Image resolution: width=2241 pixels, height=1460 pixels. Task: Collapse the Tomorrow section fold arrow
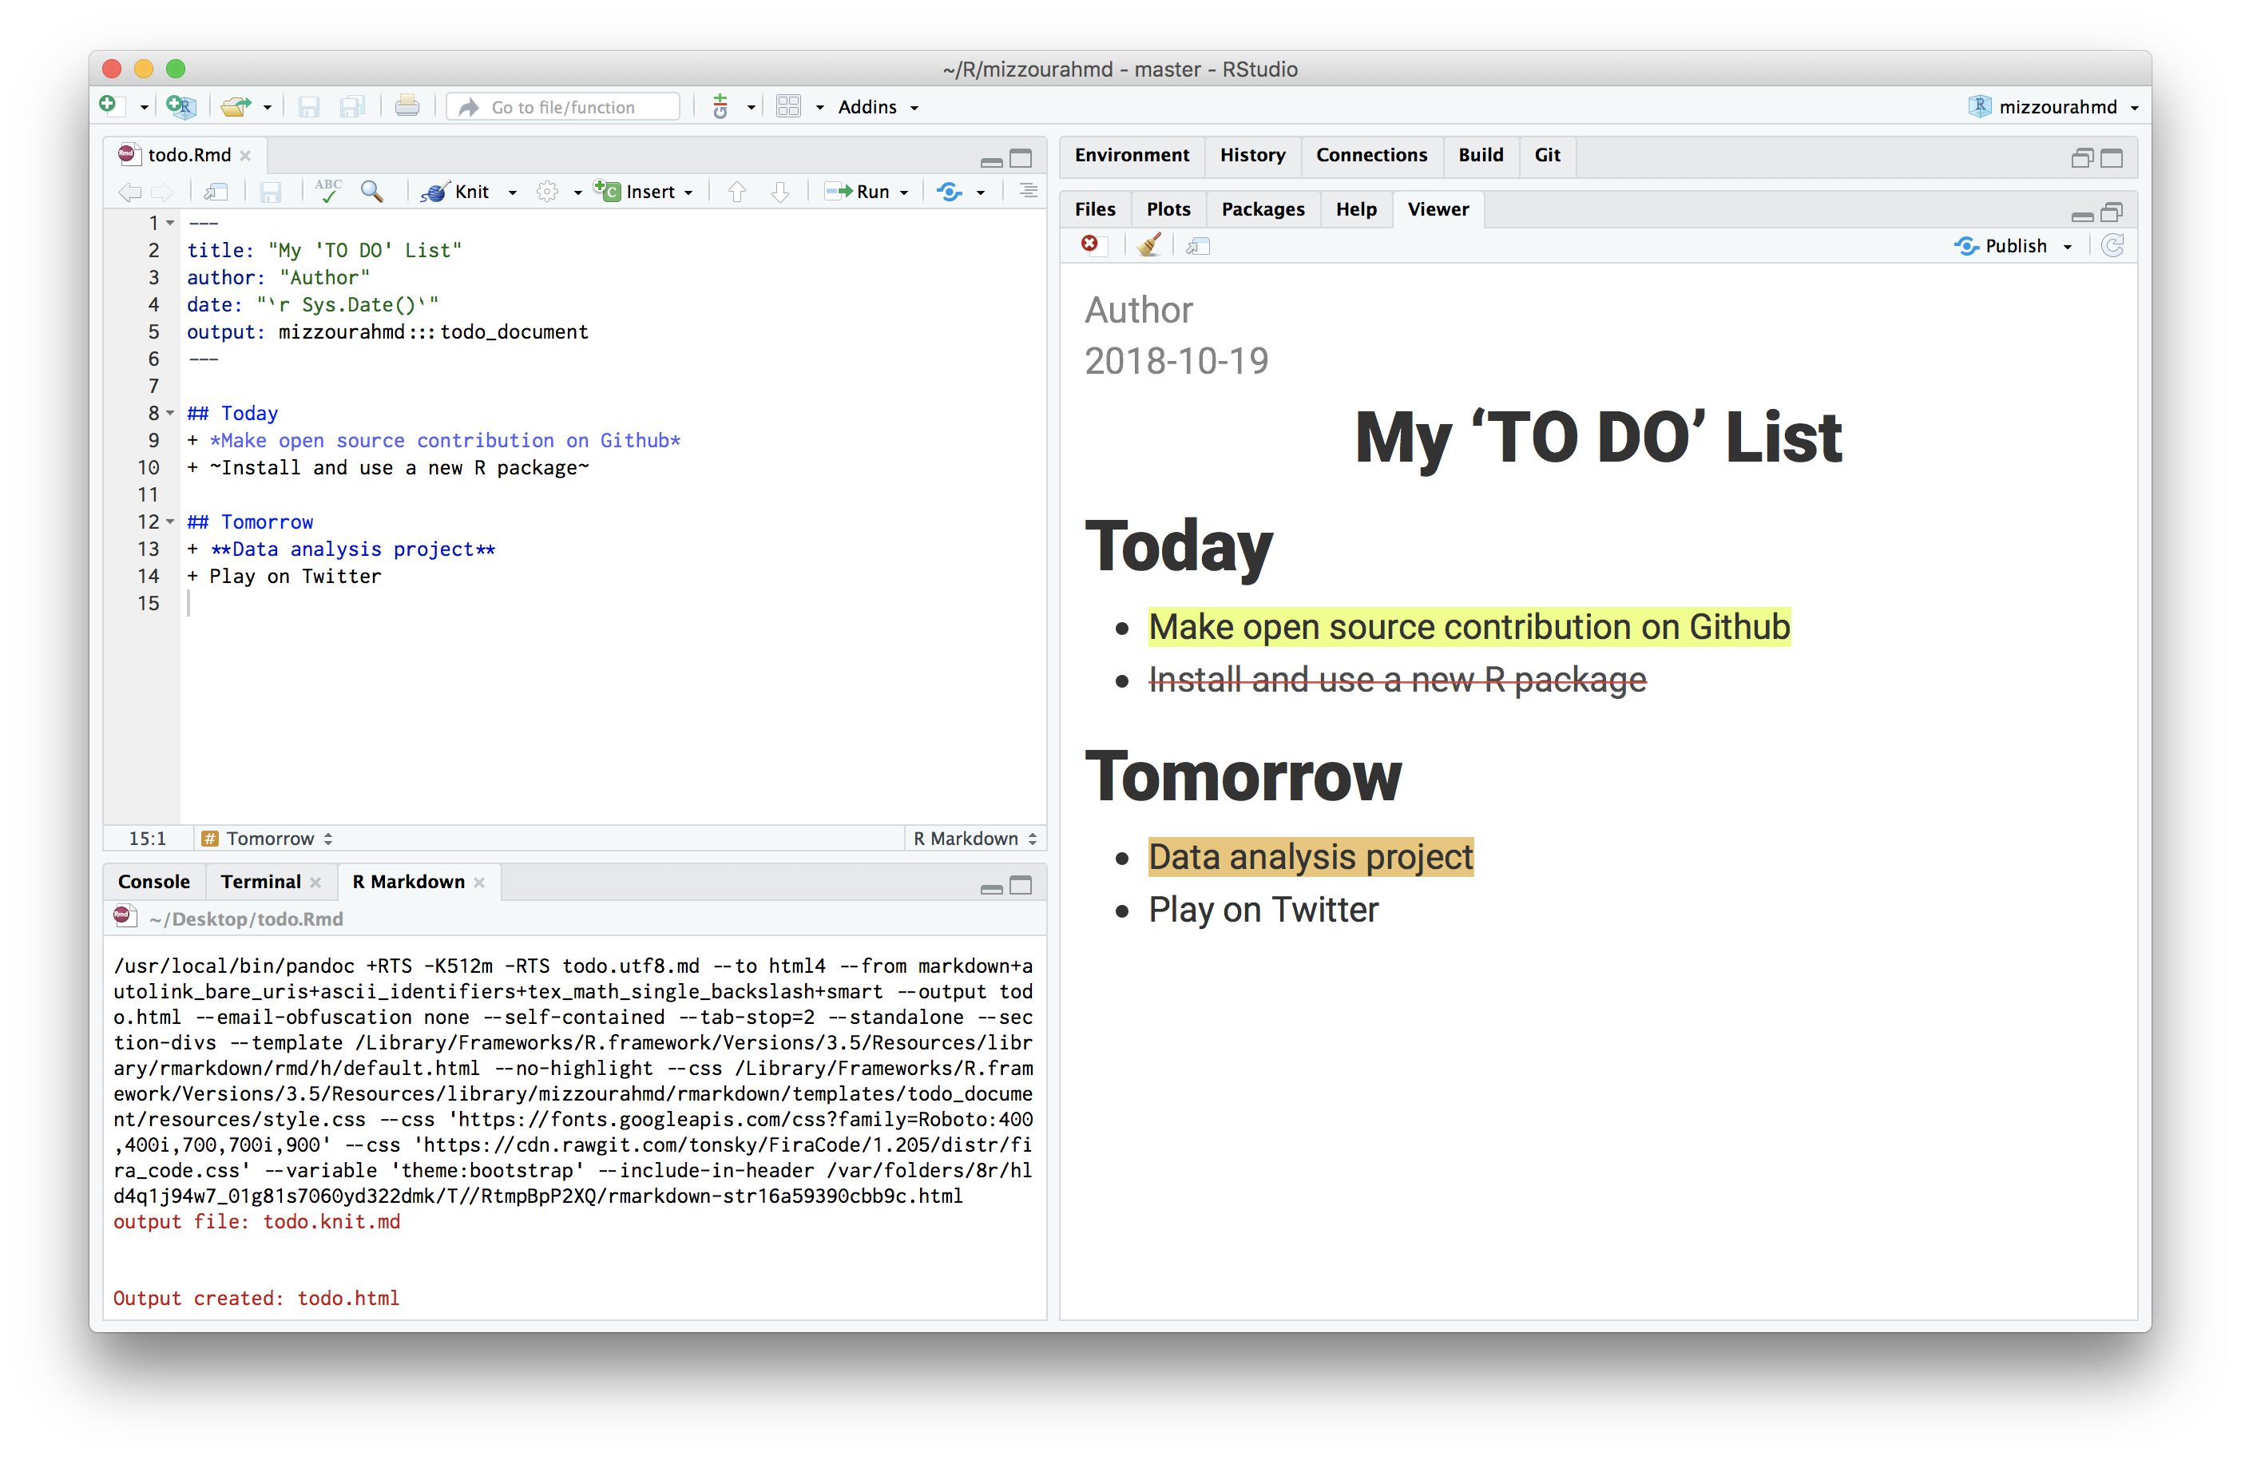coord(170,521)
